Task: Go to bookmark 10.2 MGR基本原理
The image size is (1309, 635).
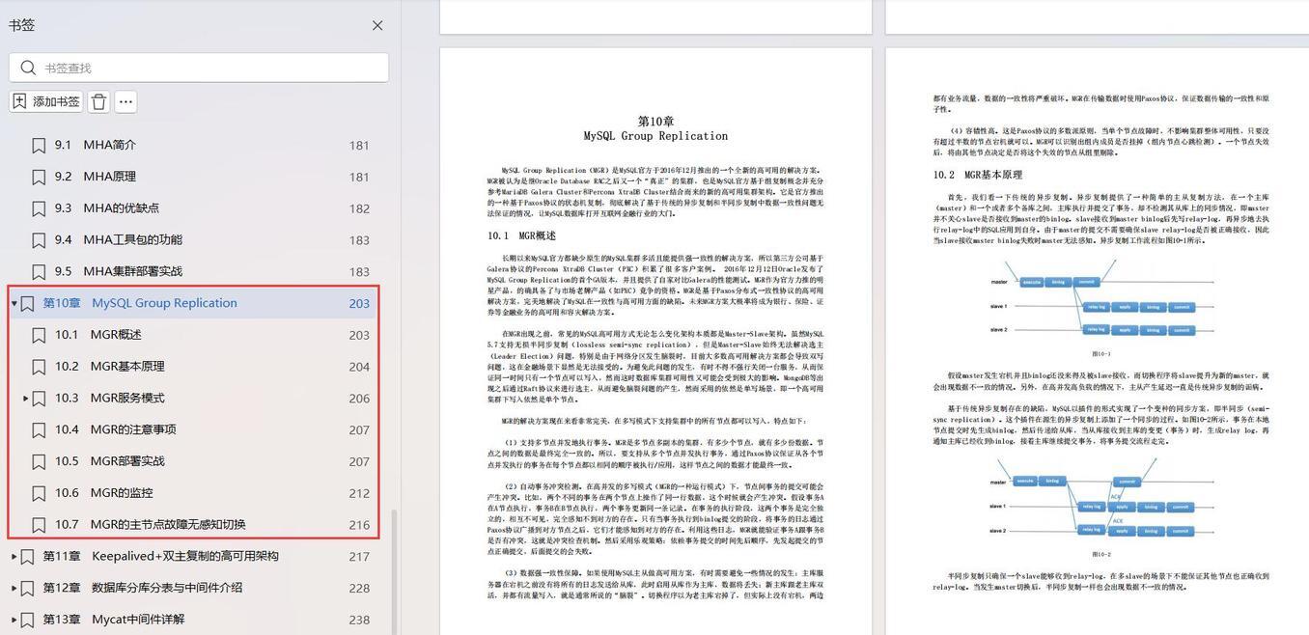Action: 110,367
